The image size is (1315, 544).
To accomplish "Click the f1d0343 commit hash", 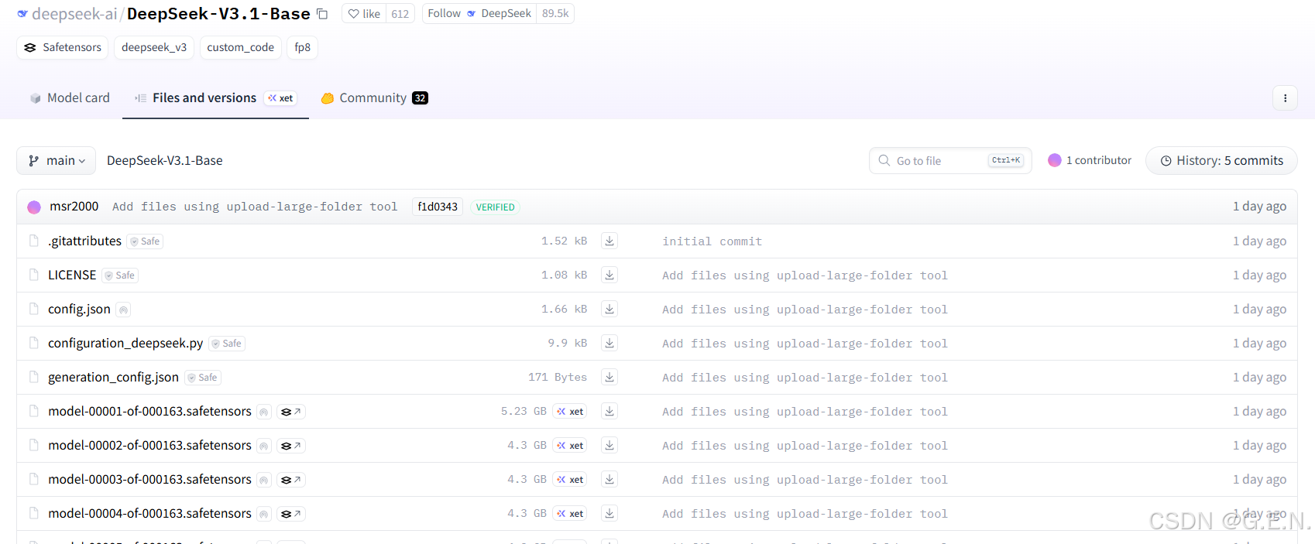I will point(438,207).
